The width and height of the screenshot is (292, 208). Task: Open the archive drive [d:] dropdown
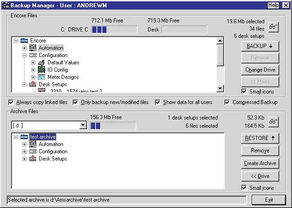click(83, 125)
